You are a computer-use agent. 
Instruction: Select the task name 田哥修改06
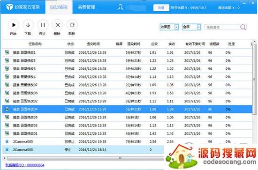point(25,93)
